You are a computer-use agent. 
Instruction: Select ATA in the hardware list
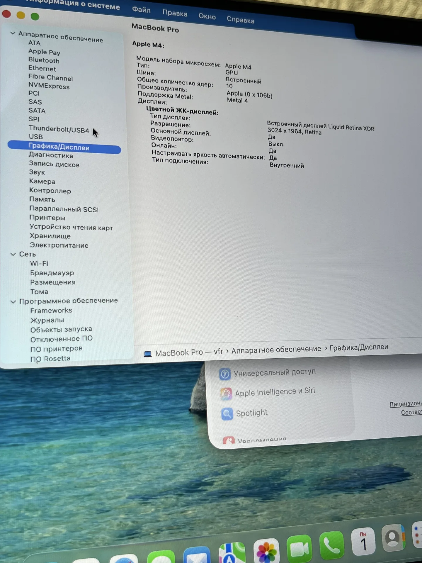35,43
